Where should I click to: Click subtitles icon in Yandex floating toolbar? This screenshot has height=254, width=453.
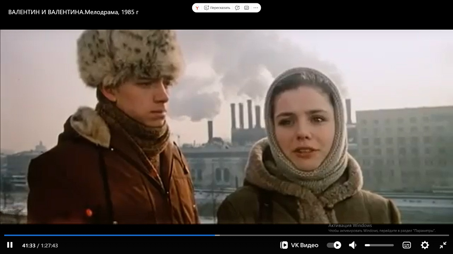247,8
